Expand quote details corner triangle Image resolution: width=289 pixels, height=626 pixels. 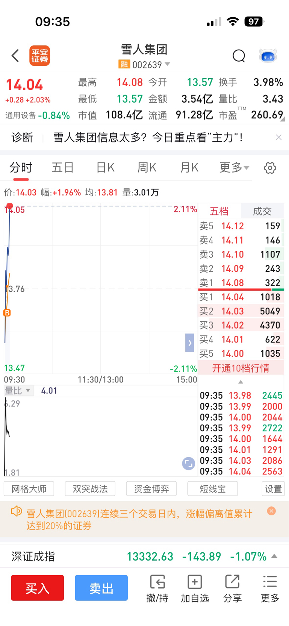click(283, 119)
